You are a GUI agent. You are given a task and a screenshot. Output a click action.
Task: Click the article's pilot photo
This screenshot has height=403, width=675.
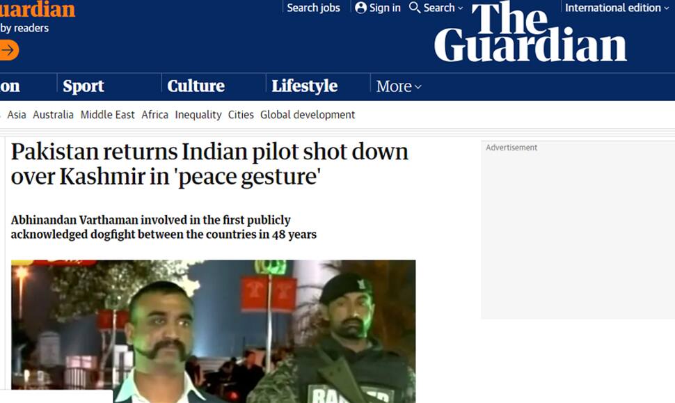[214, 331]
